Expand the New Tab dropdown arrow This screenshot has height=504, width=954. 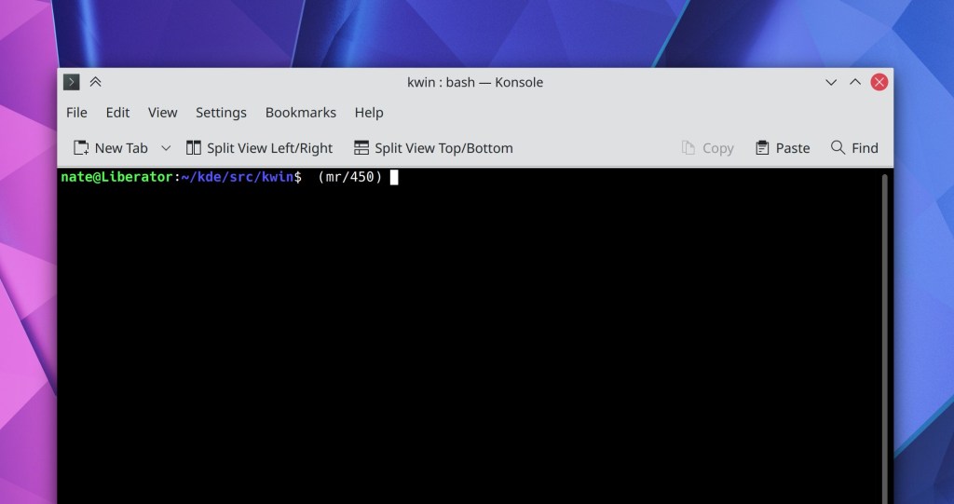pyautogui.click(x=166, y=148)
